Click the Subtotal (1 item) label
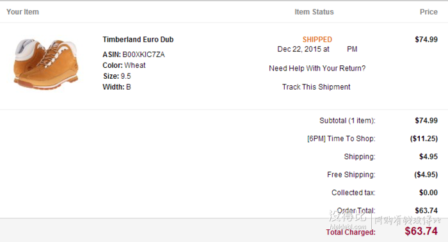 347,120
